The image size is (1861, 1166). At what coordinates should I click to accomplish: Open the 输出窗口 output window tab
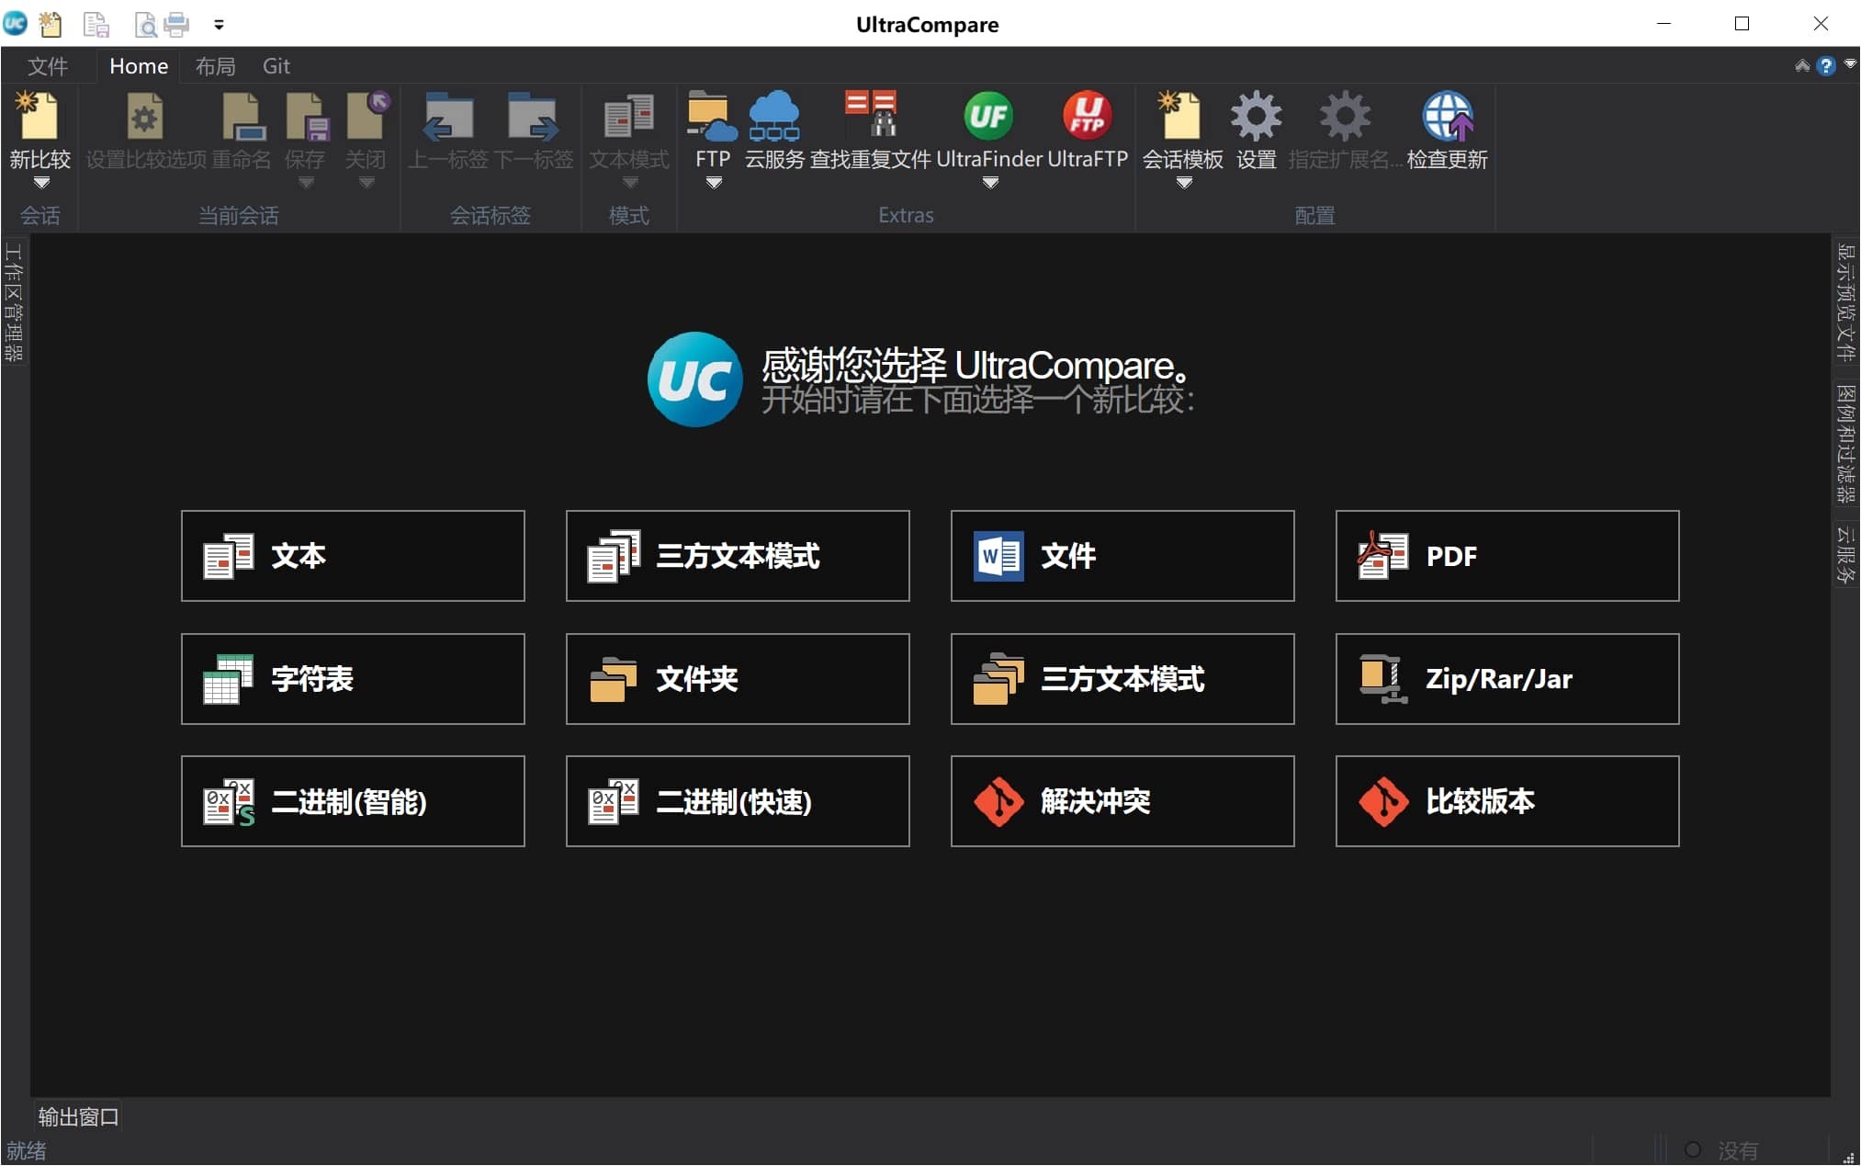tap(78, 1116)
